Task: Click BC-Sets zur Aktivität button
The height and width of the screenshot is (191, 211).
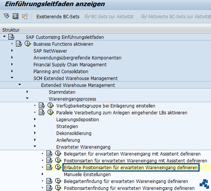Action: (x=109, y=16)
